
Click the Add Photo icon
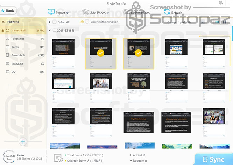pos(86,12)
